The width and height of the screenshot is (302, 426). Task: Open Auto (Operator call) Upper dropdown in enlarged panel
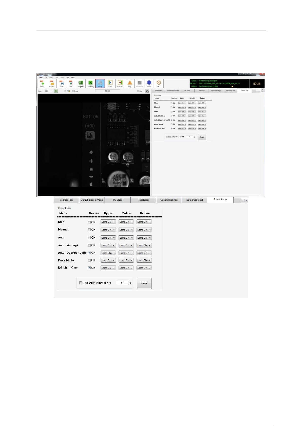(x=108, y=253)
